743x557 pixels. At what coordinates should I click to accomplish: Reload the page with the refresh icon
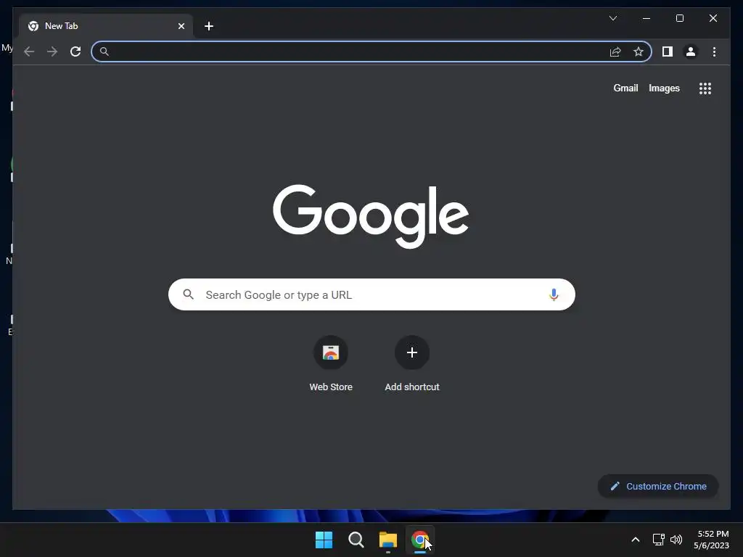(75, 51)
